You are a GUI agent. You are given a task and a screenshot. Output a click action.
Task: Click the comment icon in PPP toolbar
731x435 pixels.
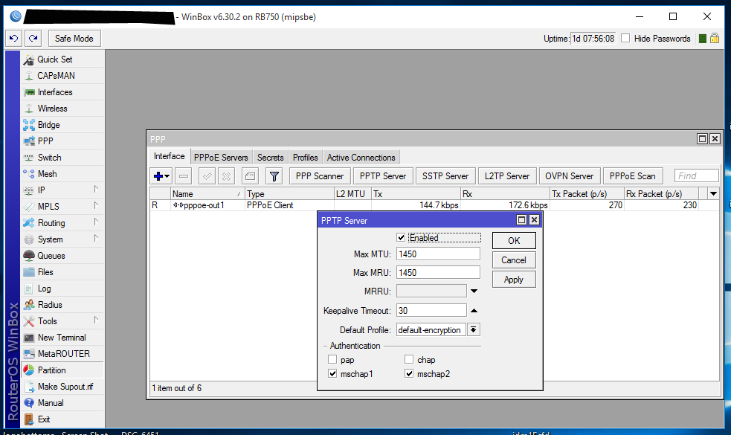point(251,176)
